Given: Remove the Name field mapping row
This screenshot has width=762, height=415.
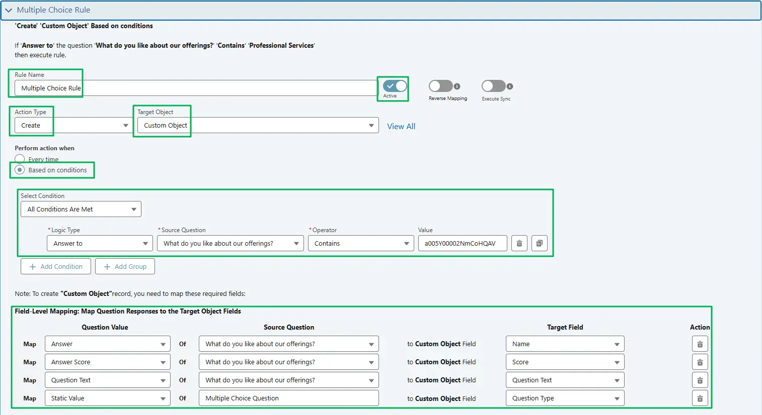Looking at the screenshot, I should (x=700, y=344).
